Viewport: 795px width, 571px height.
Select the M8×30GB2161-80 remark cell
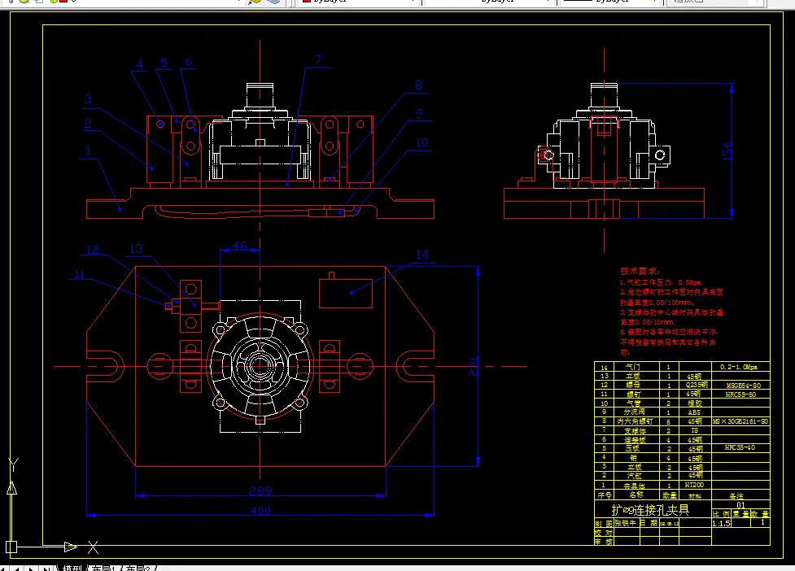740,421
